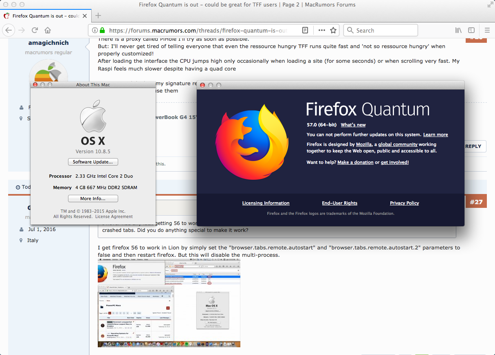The image size is (495, 355).
Task: Click the Software Update button
Action: 93,162
